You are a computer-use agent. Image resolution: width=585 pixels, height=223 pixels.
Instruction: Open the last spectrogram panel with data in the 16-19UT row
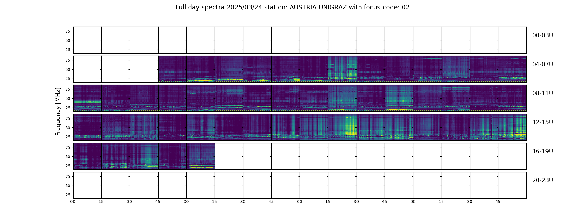(x=201, y=156)
